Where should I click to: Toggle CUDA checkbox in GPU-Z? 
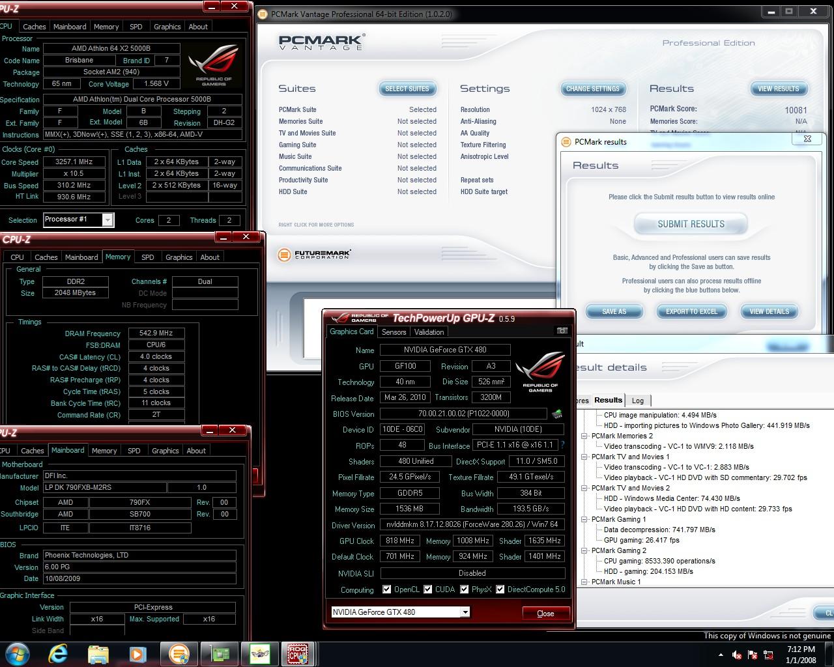click(428, 589)
